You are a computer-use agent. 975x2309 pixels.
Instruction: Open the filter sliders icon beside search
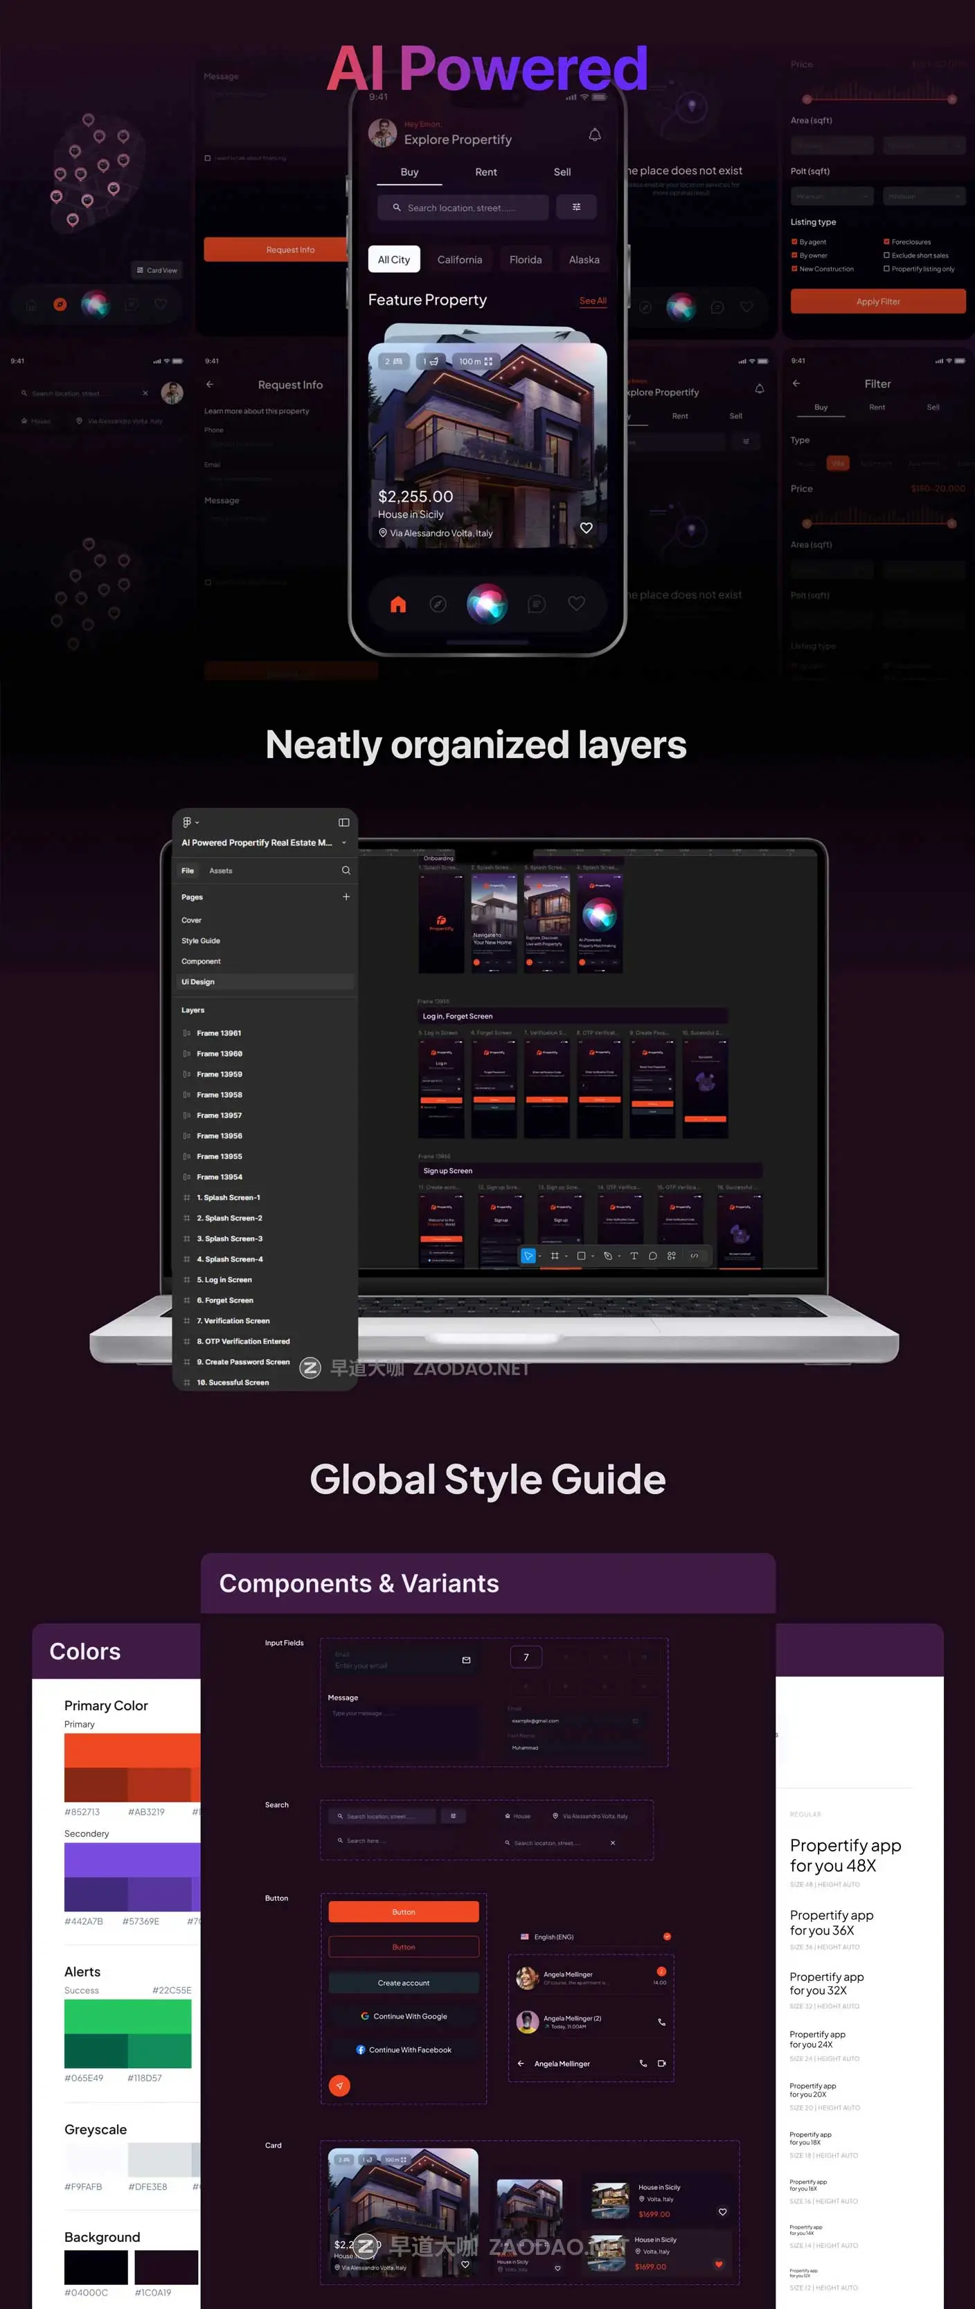[x=576, y=207]
